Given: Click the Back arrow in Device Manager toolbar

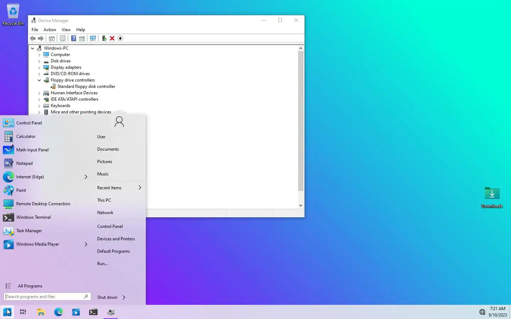Looking at the screenshot, I should point(33,38).
